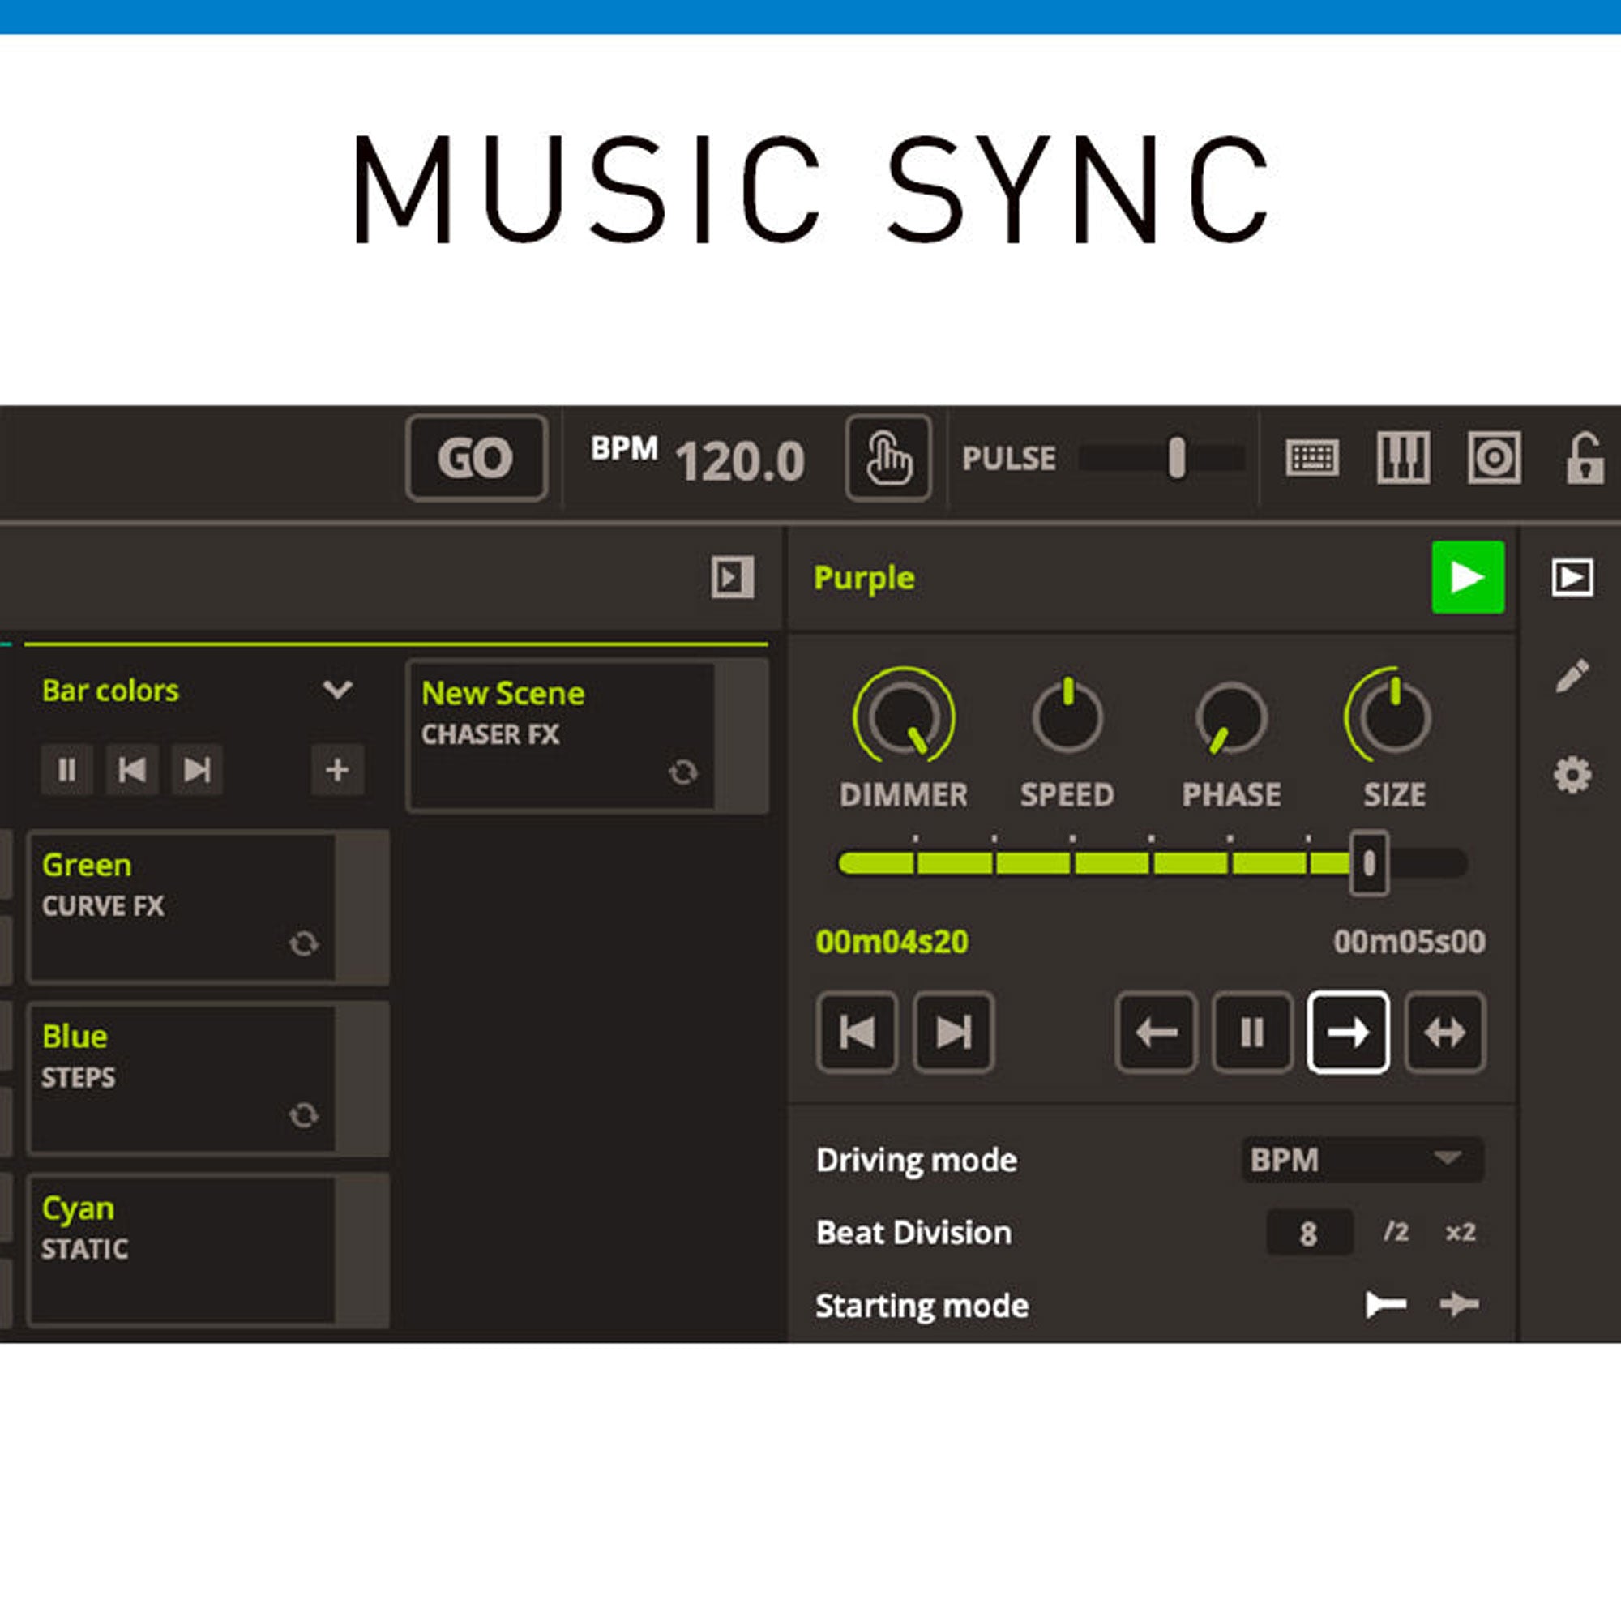Open the keyboard shortcuts mapping panel
Viewport: 1621px width, 1621px height.
tap(1313, 459)
